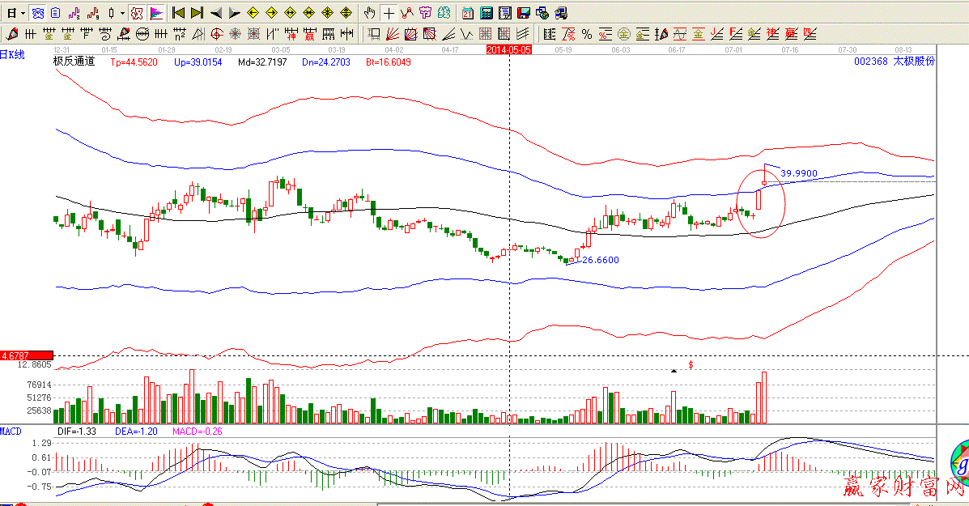Open the period dropdown arrow beside 日
Screen dimensions: 969x506
click(x=23, y=13)
